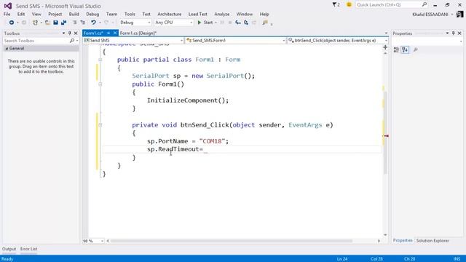Split the editor with plus icon
Viewport: 466px width, 262px height.
[x=385, y=47]
